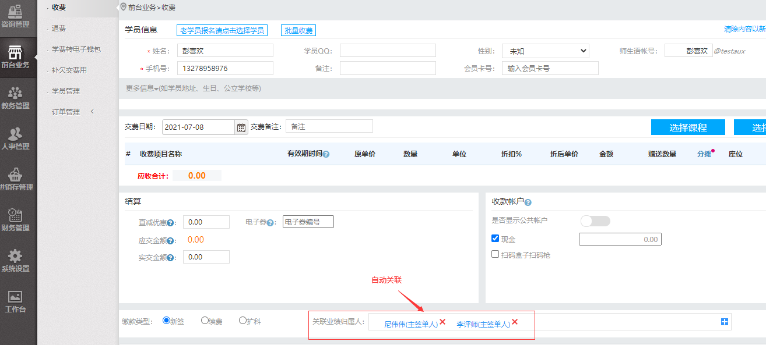The width and height of the screenshot is (766, 345).
Task: Click the 实交金额 amount field
Action: pos(206,257)
